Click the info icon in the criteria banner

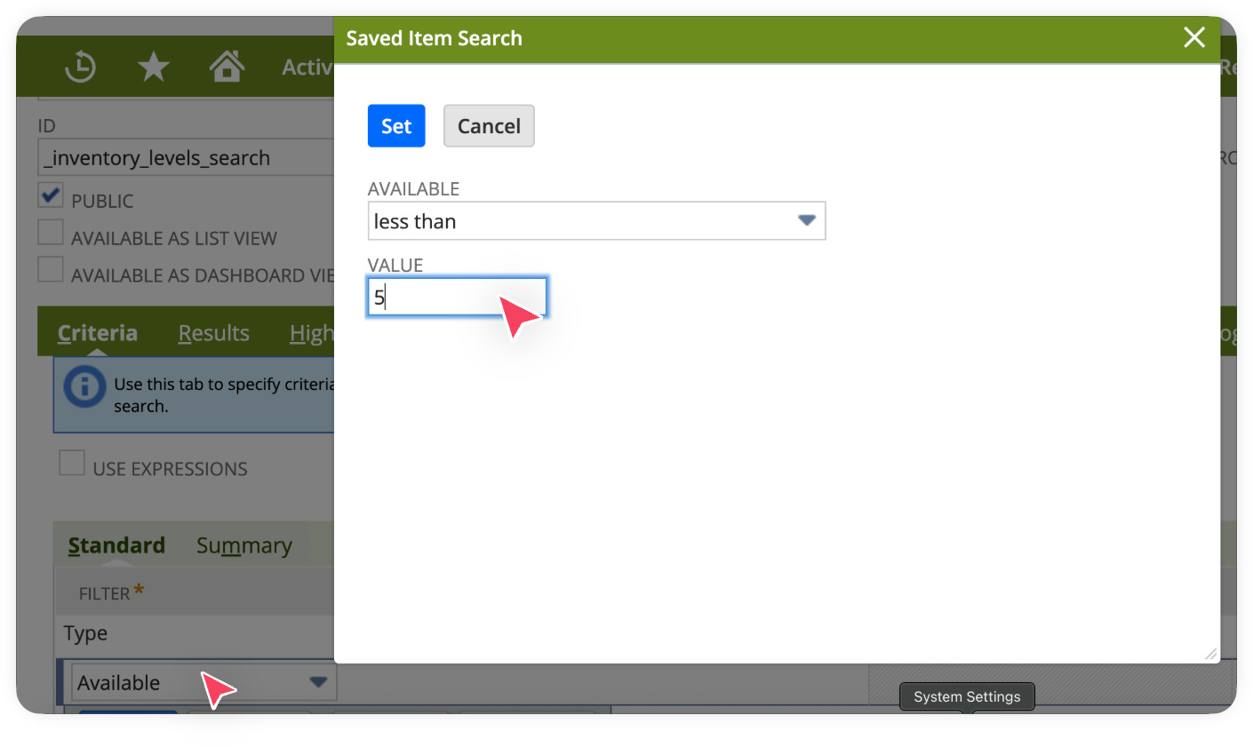click(x=84, y=389)
